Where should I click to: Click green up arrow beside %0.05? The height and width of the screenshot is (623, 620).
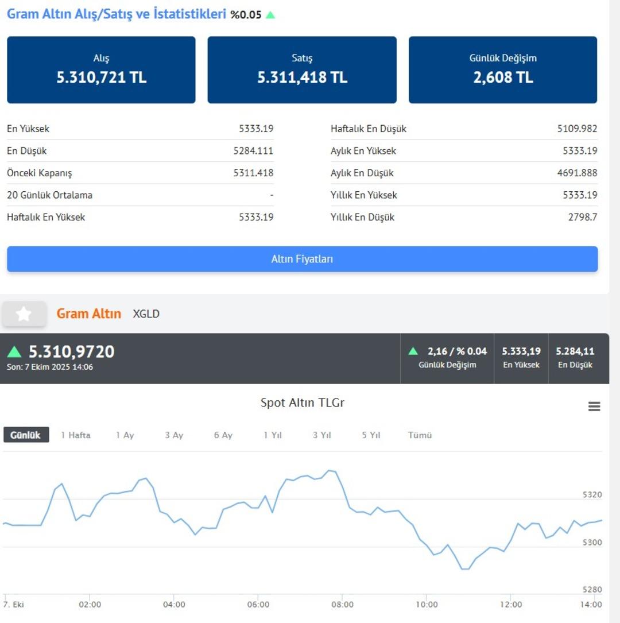(270, 15)
